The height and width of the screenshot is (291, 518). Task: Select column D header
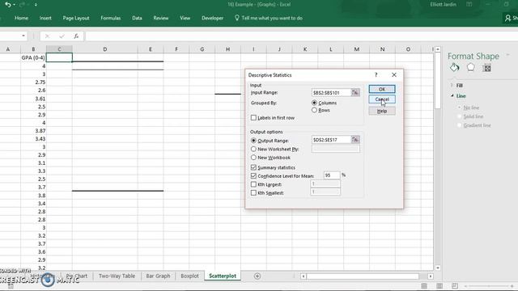pyautogui.click(x=104, y=49)
